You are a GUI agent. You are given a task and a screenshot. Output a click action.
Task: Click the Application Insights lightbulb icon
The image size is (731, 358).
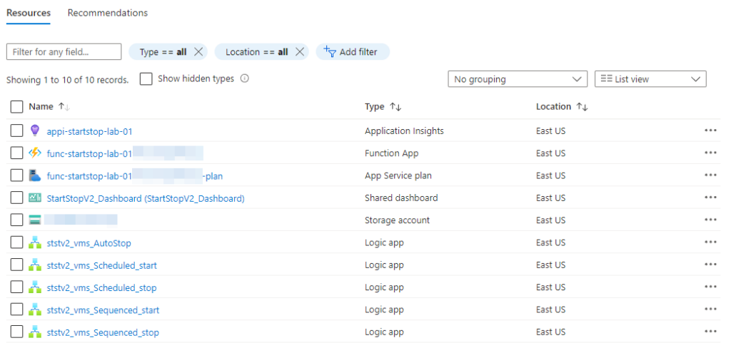tap(35, 131)
